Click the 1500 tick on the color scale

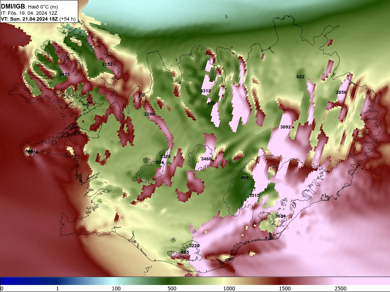285,288
